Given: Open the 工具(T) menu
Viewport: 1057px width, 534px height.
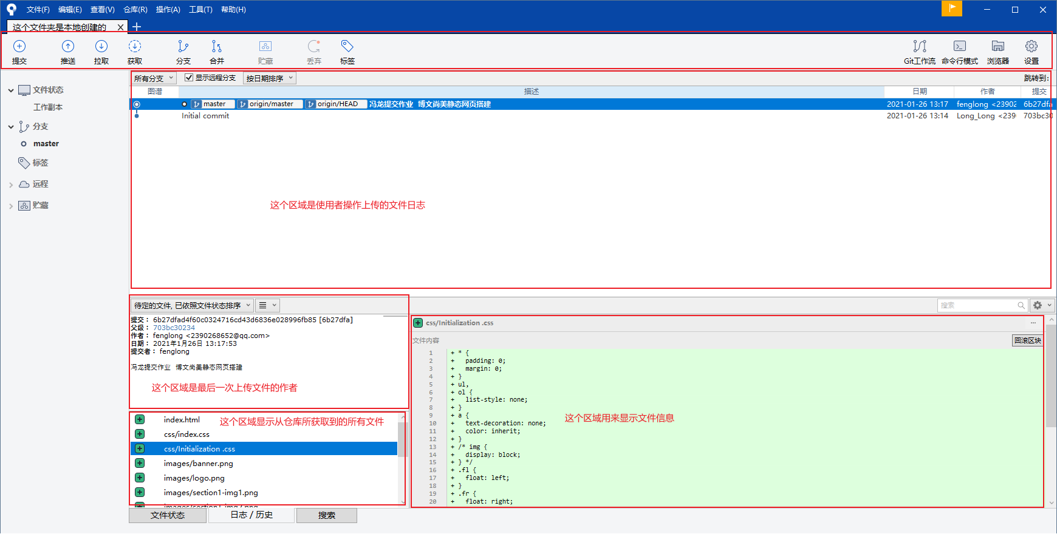Looking at the screenshot, I should point(200,10).
